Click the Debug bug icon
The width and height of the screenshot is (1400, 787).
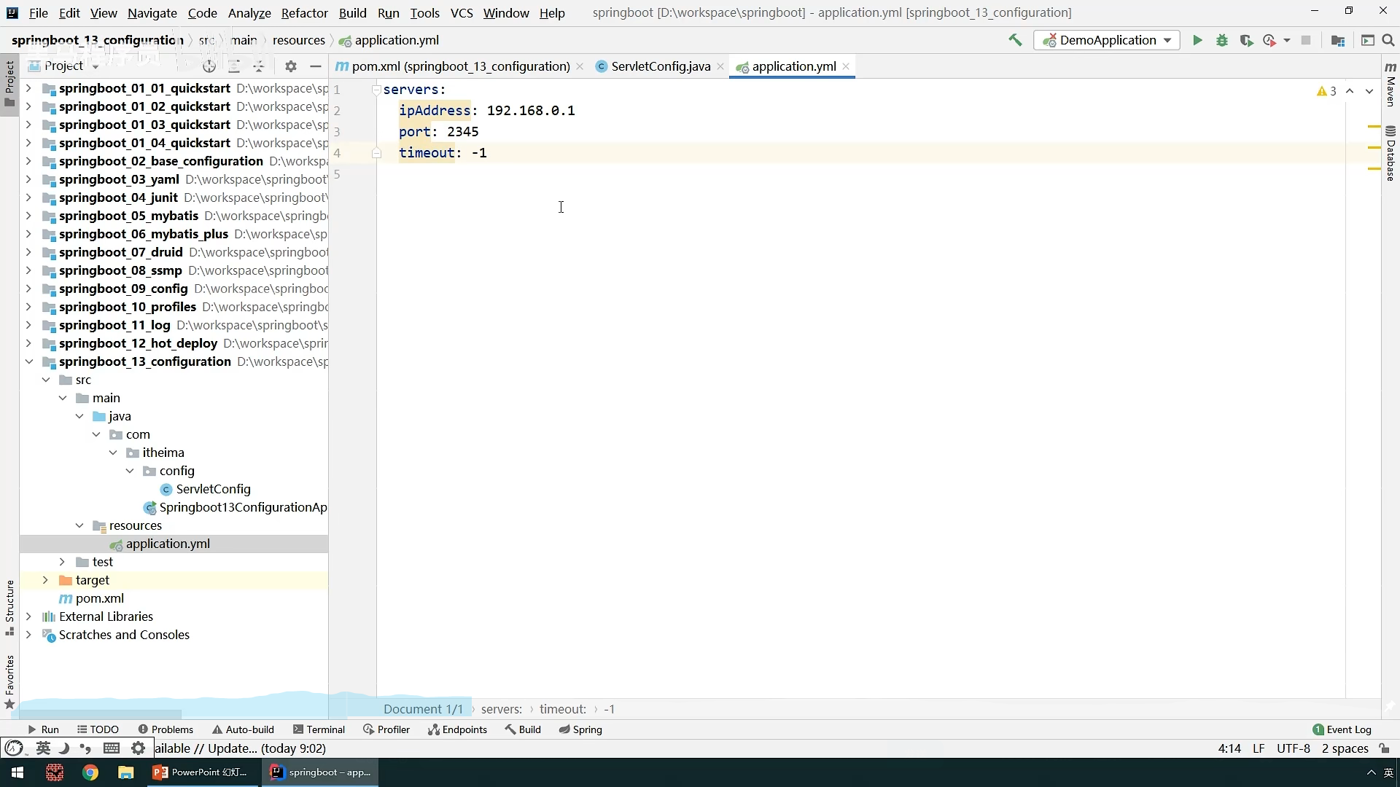tap(1222, 41)
